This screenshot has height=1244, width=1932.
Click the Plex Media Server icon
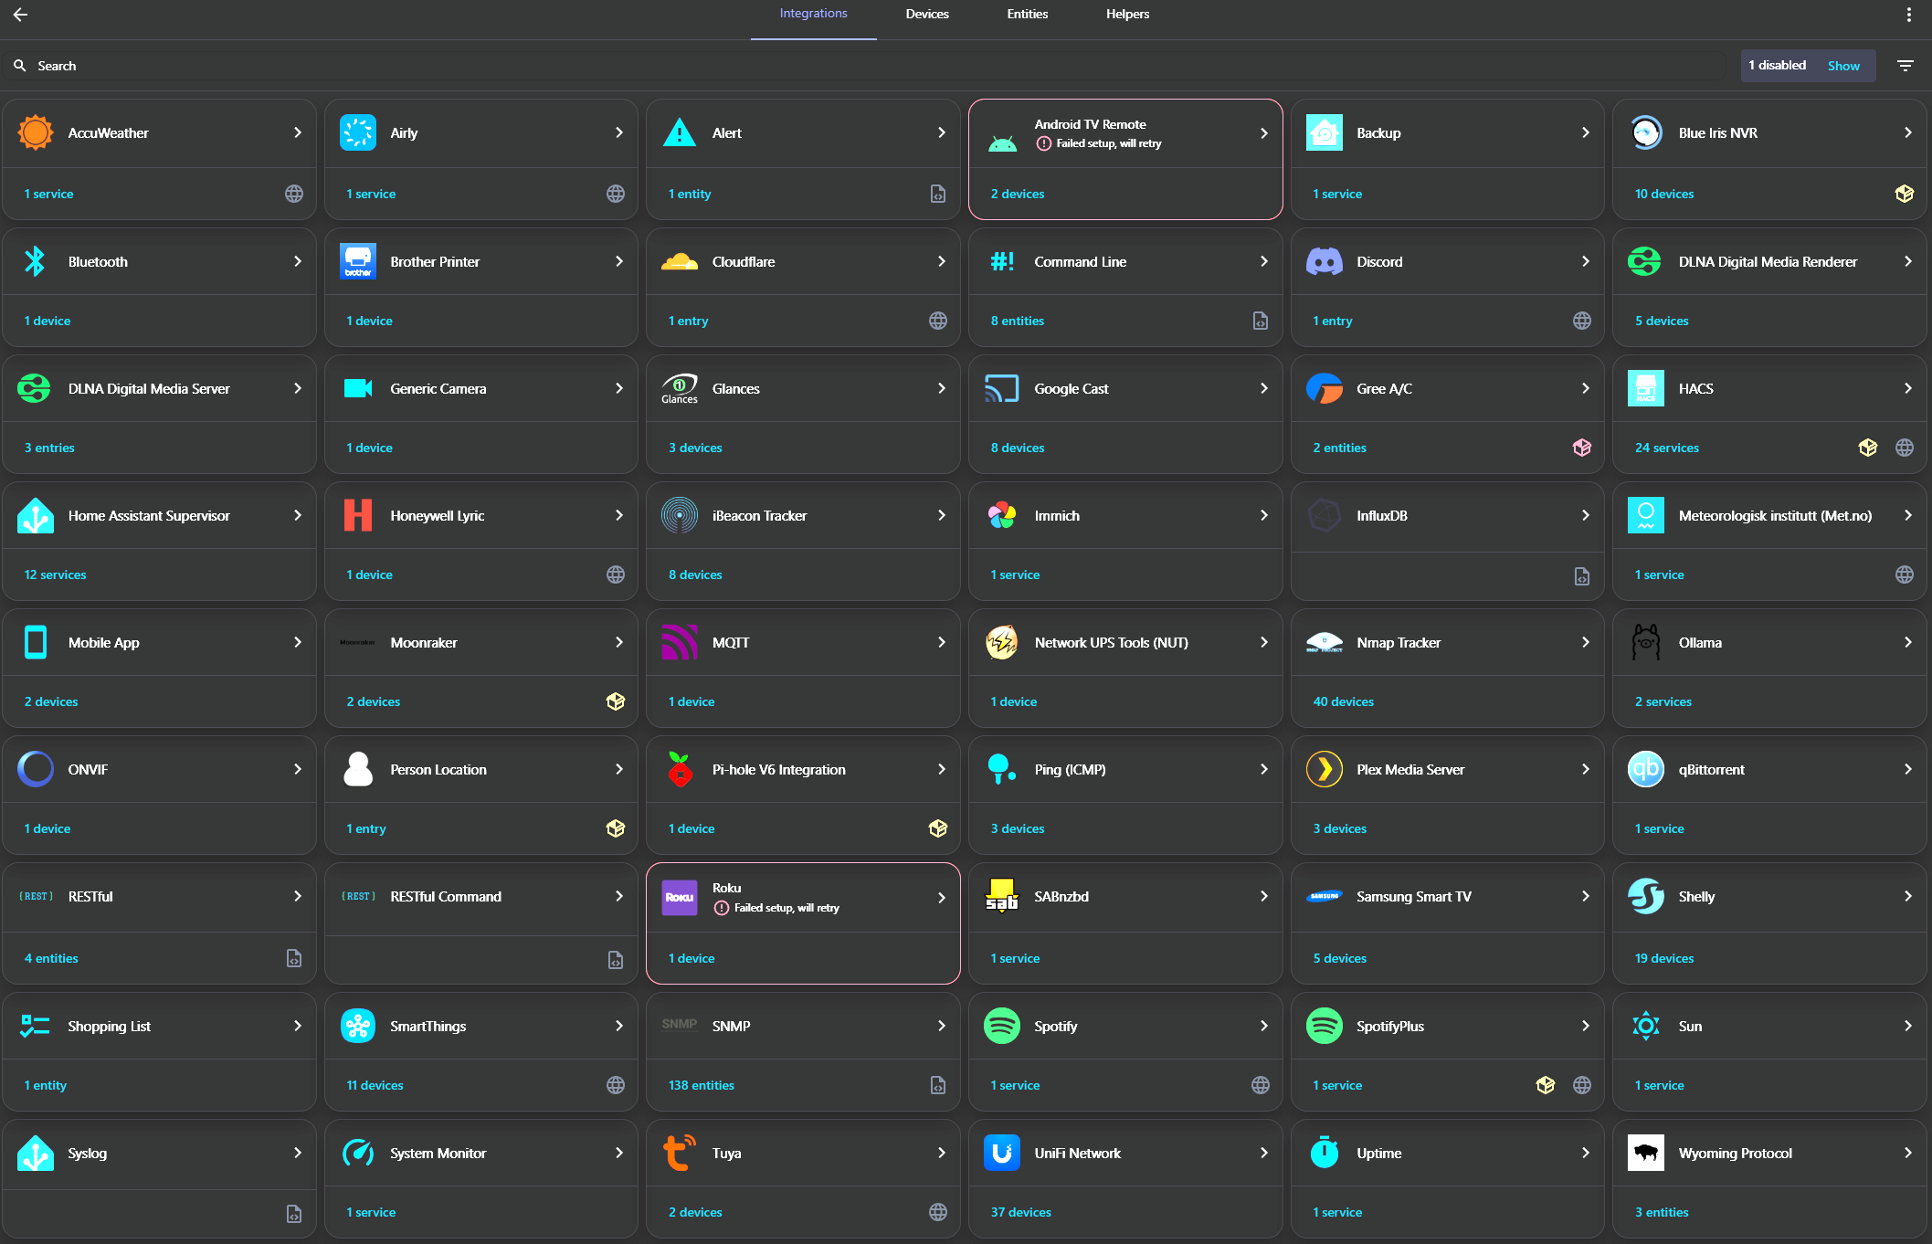pyautogui.click(x=1324, y=769)
